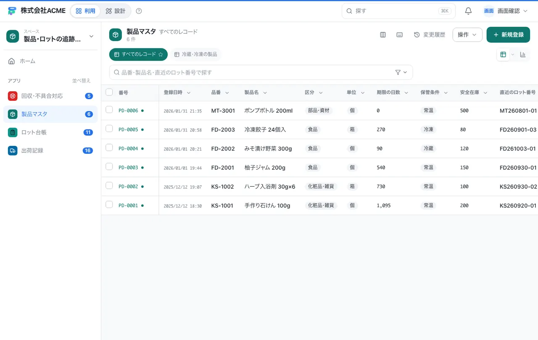Click the ACME logo icon
The height and width of the screenshot is (340, 538).
pos(12,11)
